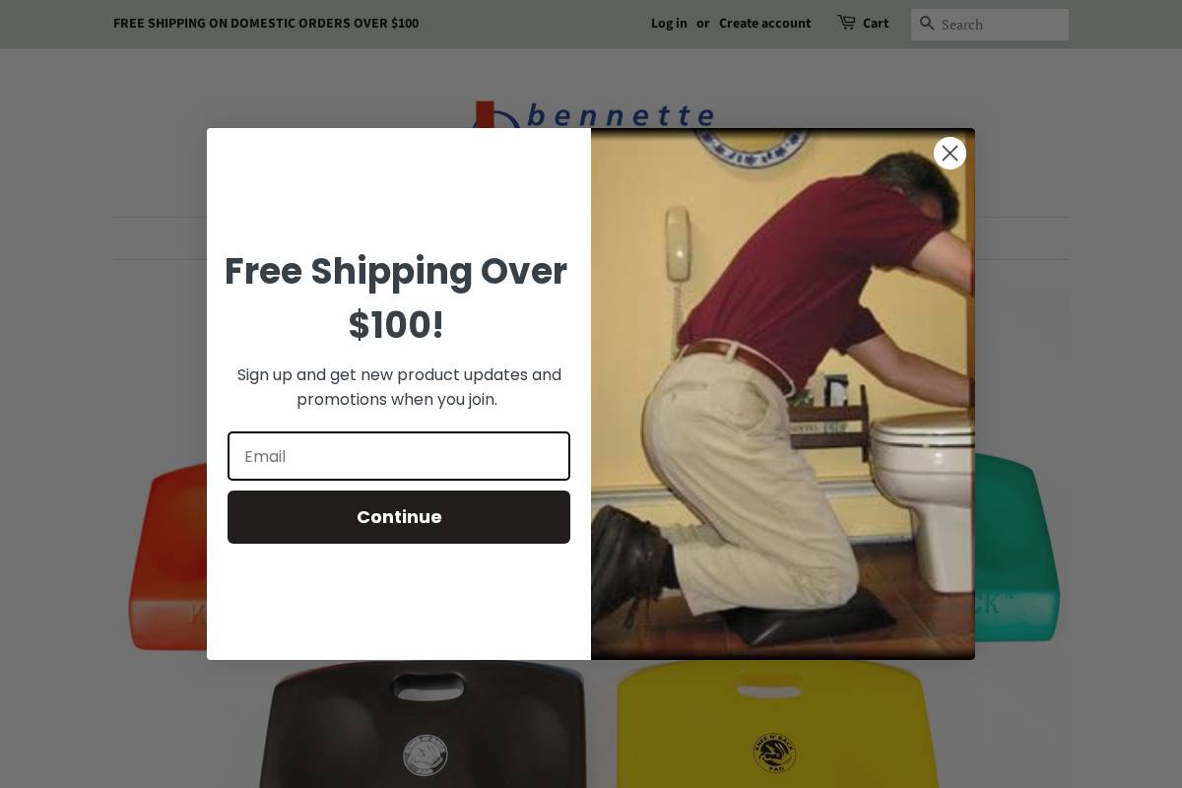Close the free shipping popup
Screen dimensions: 1182x788
(x=950, y=153)
